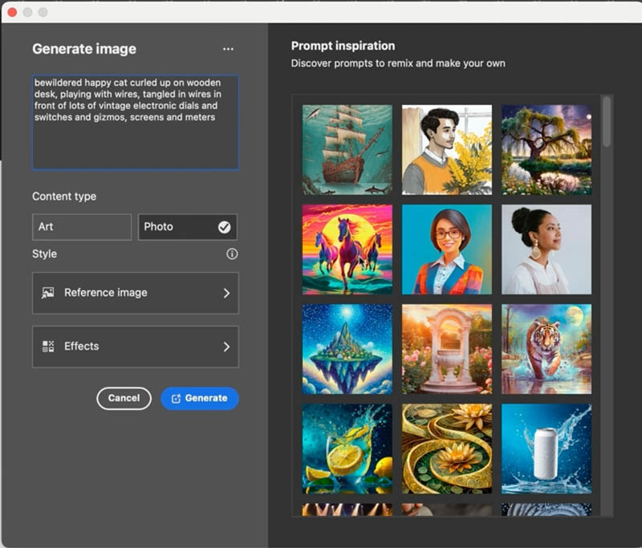The height and width of the screenshot is (548, 642).
Task: Select the floating island thumbnail
Action: click(347, 349)
